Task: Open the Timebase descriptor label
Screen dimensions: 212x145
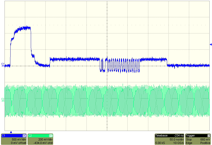Action: (161, 135)
